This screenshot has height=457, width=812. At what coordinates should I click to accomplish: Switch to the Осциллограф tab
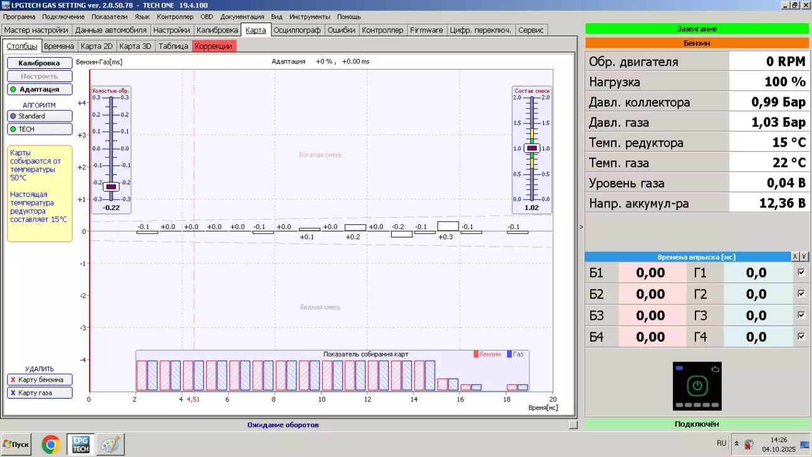click(x=297, y=30)
